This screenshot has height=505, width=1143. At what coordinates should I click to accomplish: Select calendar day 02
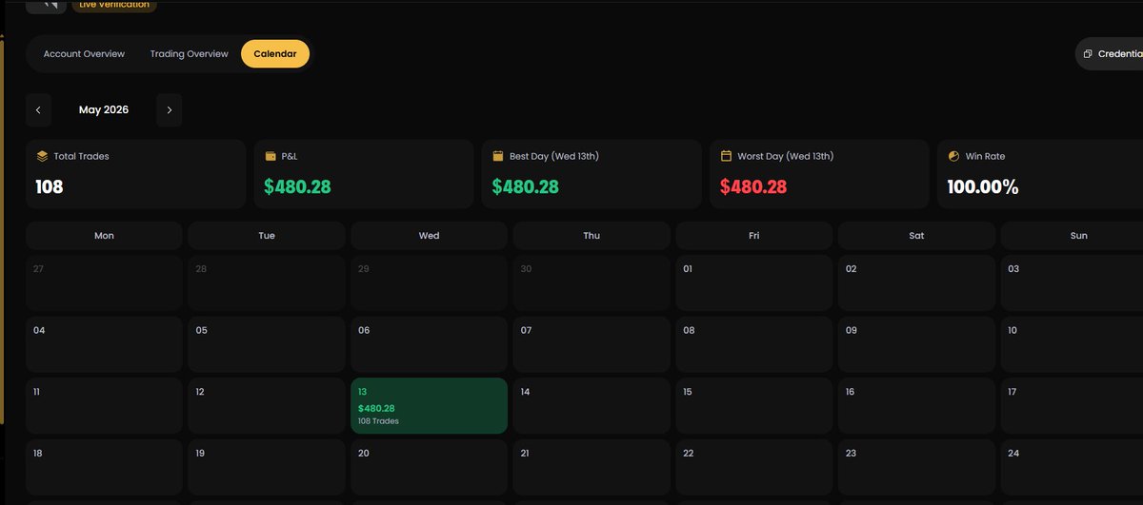(916, 282)
